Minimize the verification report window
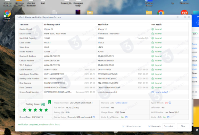199x135 pixels. (181, 17)
